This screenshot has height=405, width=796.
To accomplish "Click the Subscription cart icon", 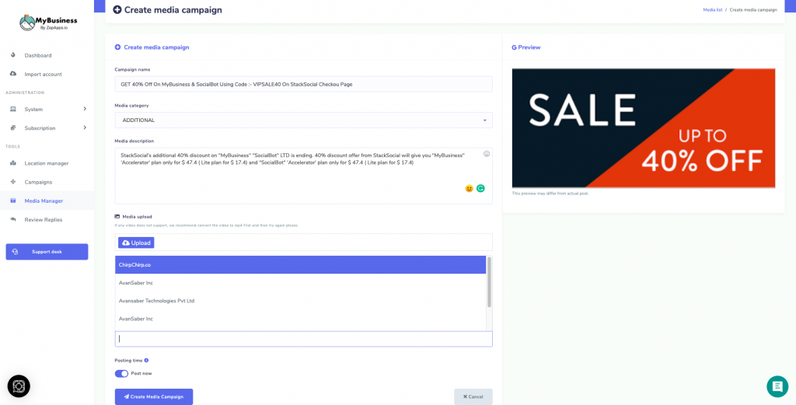I will (13, 128).
